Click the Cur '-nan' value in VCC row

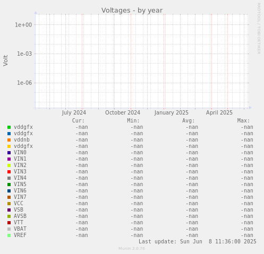point(82,204)
